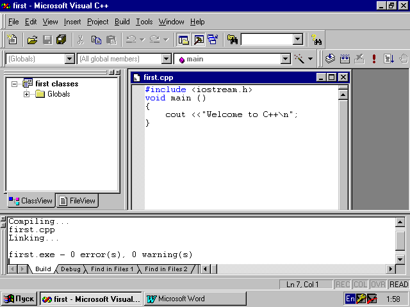The width and height of the screenshot is (410, 307).
Task: Open the Insert menu
Action: tap(72, 22)
